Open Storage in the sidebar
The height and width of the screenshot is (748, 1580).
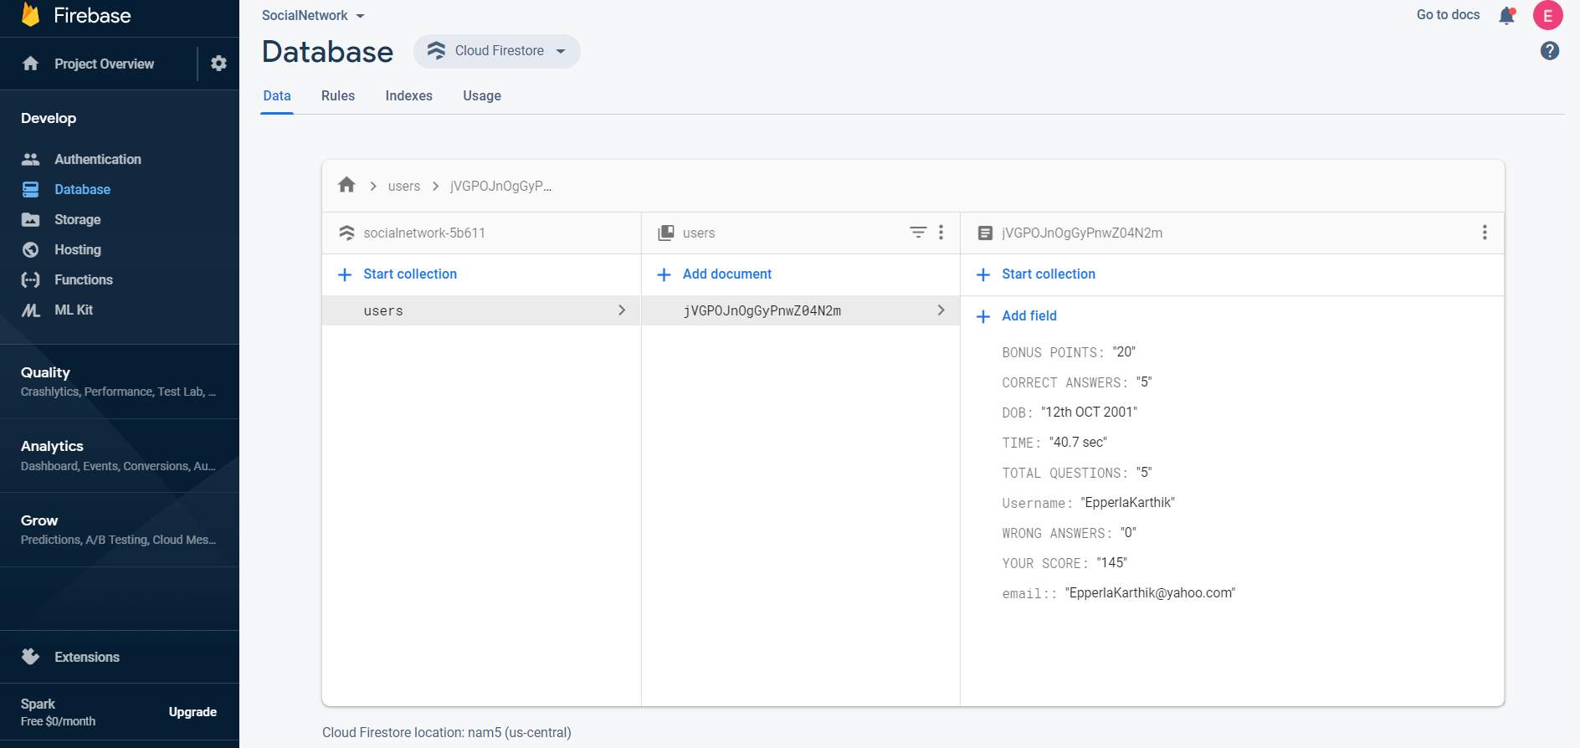tap(78, 219)
